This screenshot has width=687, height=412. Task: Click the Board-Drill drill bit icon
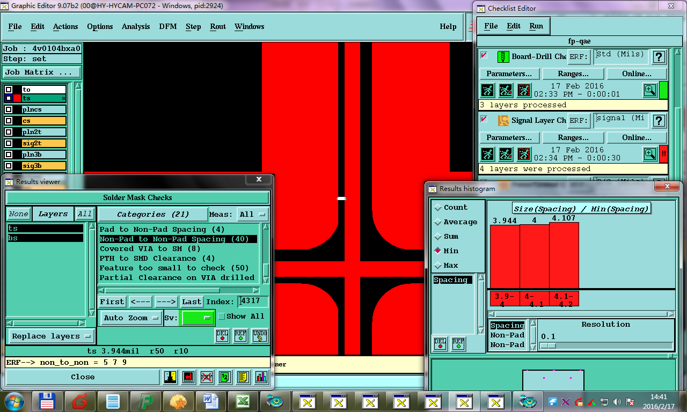[x=503, y=57]
